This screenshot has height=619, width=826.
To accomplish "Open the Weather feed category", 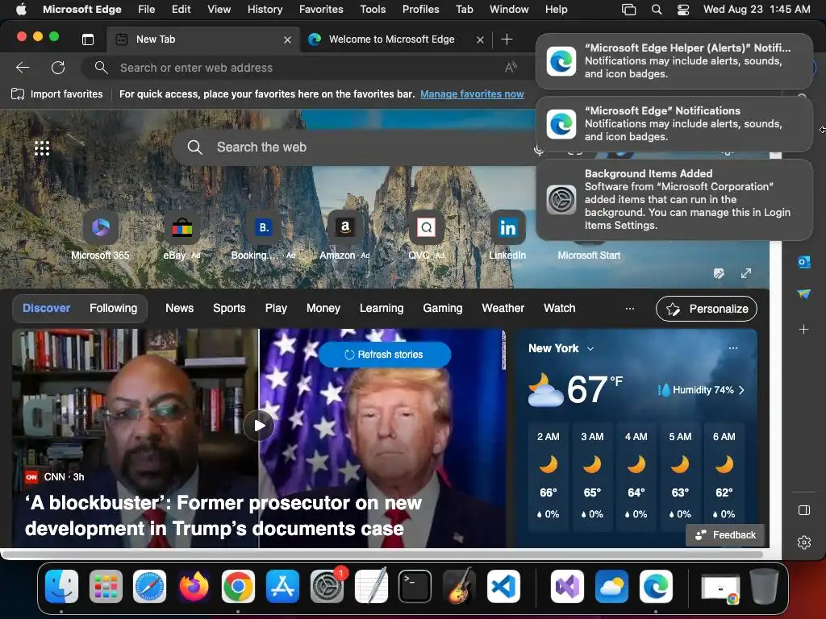I will [503, 309].
